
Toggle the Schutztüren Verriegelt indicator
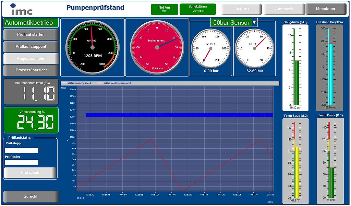[x=197, y=9]
